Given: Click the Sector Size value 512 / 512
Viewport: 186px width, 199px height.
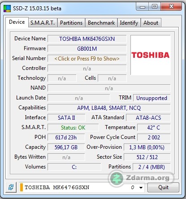Looking at the screenshot, I should 147,157.
